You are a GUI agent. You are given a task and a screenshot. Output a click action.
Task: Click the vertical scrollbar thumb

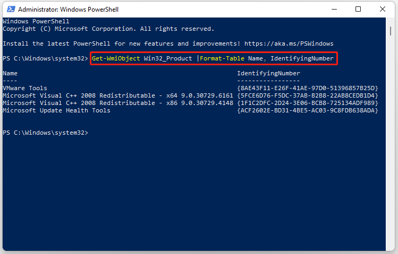click(x=391, y=31)
